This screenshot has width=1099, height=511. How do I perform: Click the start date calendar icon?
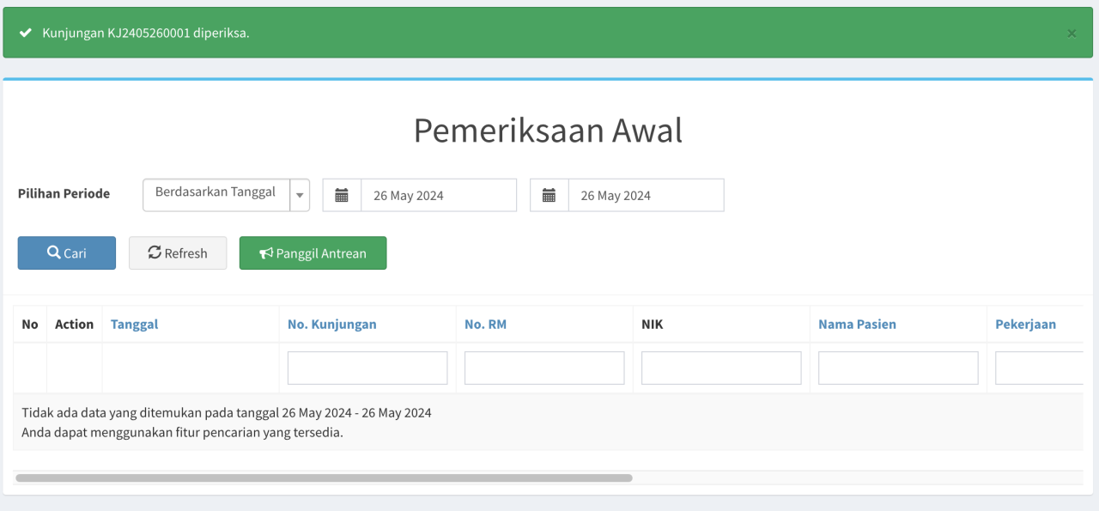coord(342,195)
